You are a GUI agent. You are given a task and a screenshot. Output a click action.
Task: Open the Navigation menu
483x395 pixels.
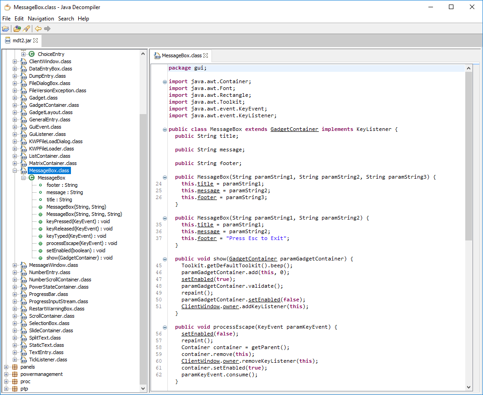pyautogui.click(x=40, y=19)
